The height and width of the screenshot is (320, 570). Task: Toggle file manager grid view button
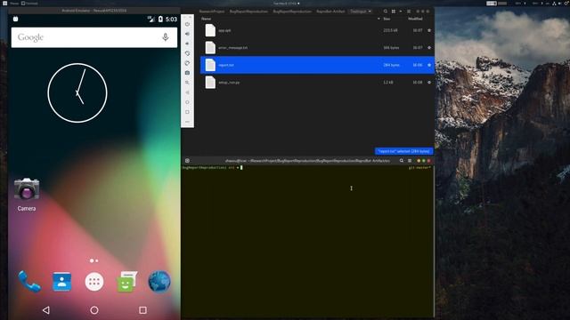click(x=394, y=12)
